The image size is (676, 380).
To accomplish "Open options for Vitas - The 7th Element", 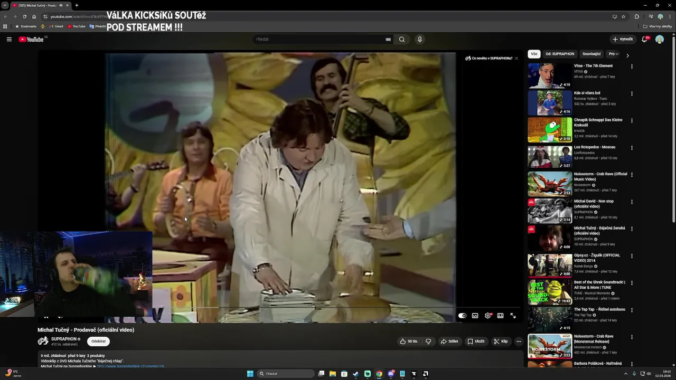I will [632, 66].
